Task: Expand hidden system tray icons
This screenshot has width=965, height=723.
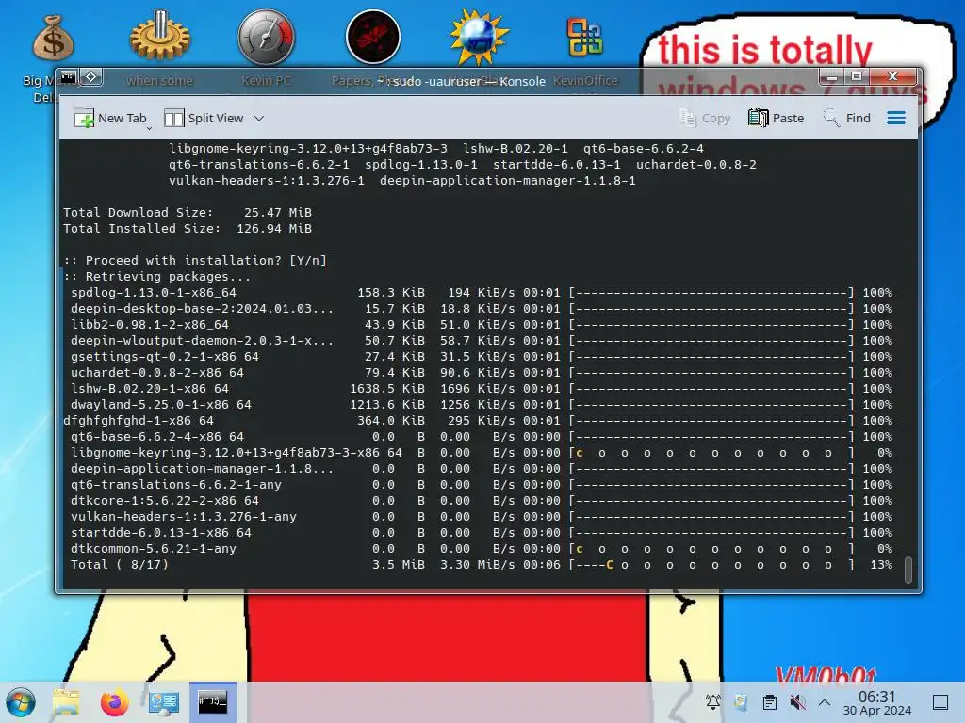Action: tap(825, 702)
